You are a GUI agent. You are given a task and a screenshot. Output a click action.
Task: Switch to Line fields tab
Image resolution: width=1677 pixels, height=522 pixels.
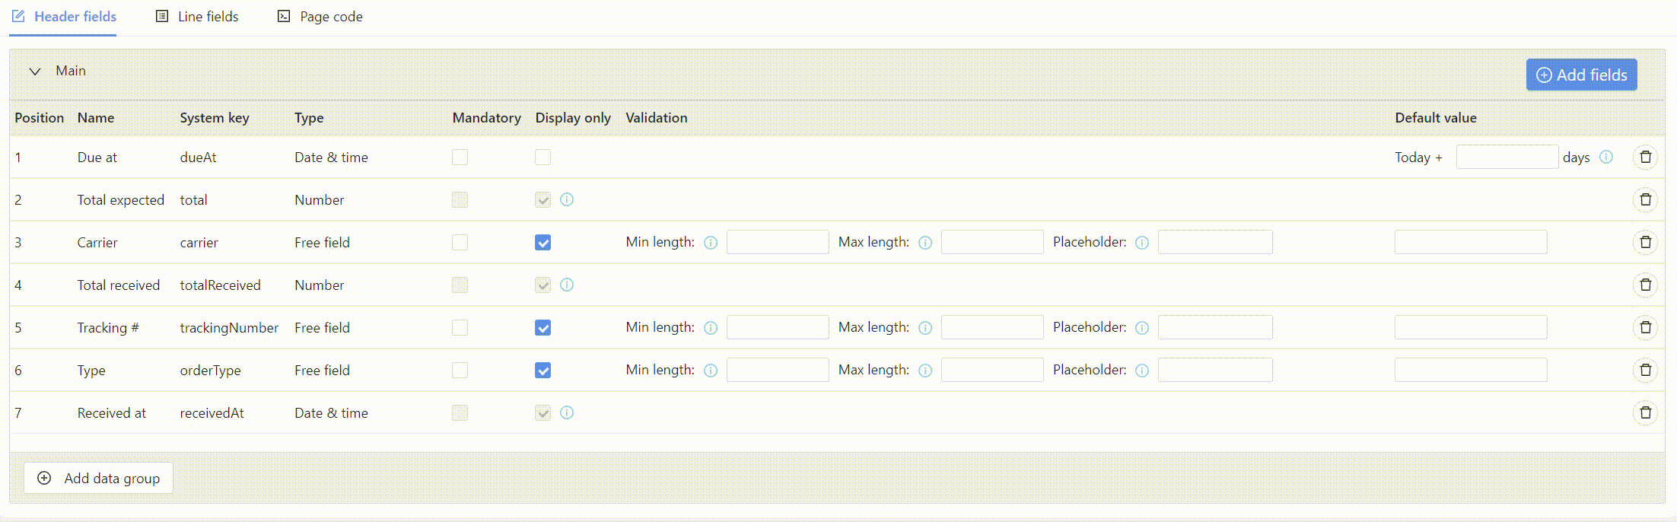(197, 17)
